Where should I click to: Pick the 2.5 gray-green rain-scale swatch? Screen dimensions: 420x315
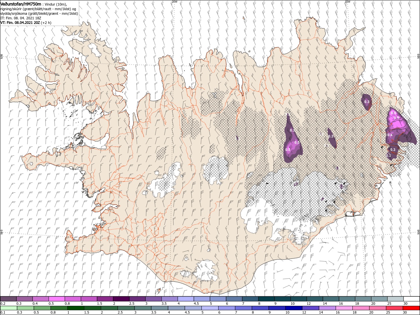click(x=126, y=308)
